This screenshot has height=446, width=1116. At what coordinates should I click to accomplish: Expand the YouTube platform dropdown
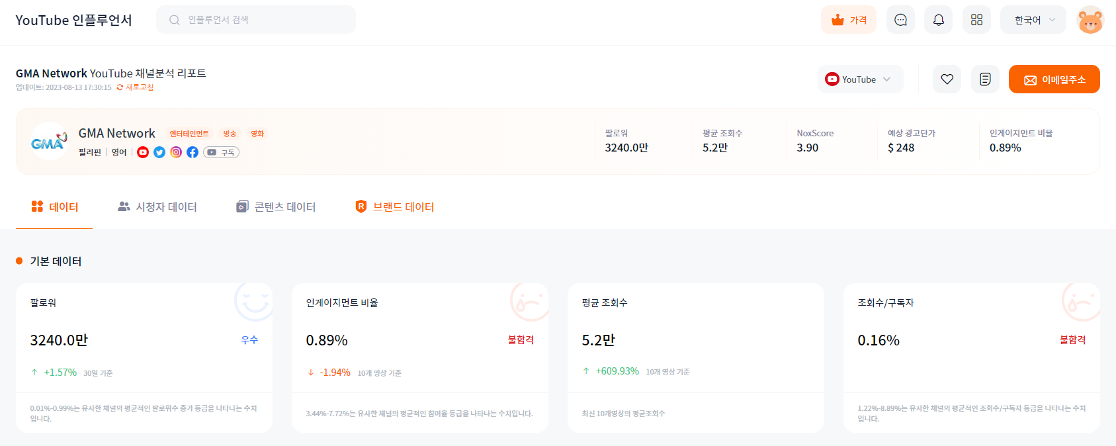click(x=860, y=79)
